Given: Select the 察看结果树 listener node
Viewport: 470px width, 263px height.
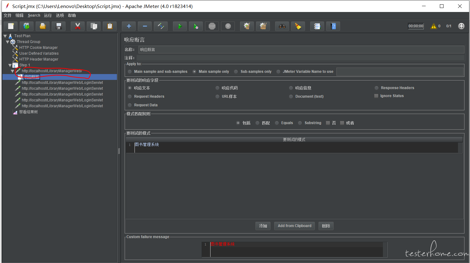Looking at the screenshot, I should pyautogui.click(x=28, y=112).
